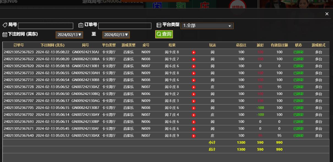The width and height of the screenshot is (333, 162).
Task: Select round number GN009242130AJ
Action: 86,52
